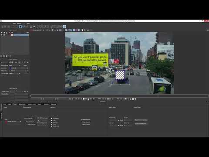Image resolution: width=209 pixels, height=157 pixels.
Task: Select the highlighted layer row in layer list
Action: coord(21,35)
